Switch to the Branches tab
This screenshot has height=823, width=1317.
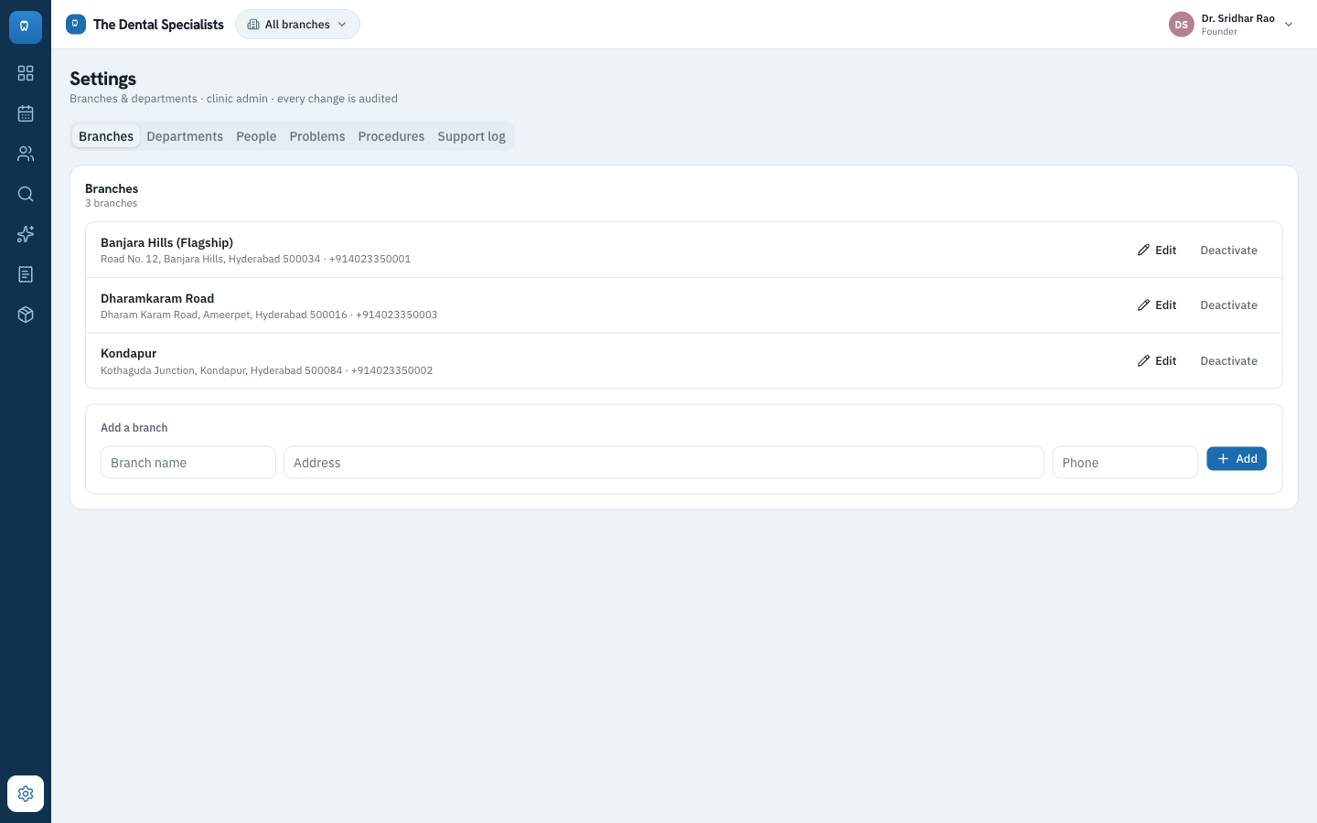(106, 136)
